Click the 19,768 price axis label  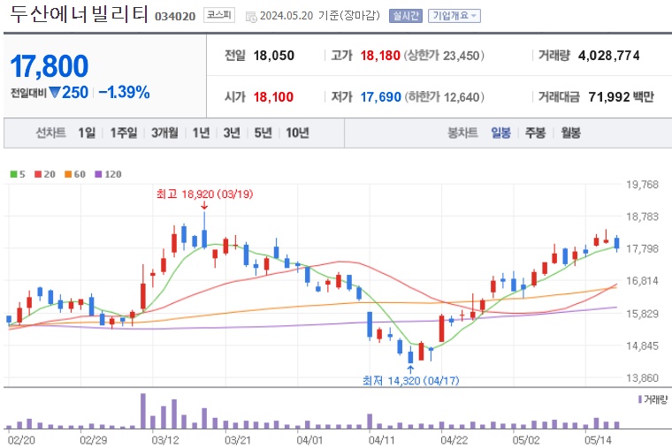(642, 185)
